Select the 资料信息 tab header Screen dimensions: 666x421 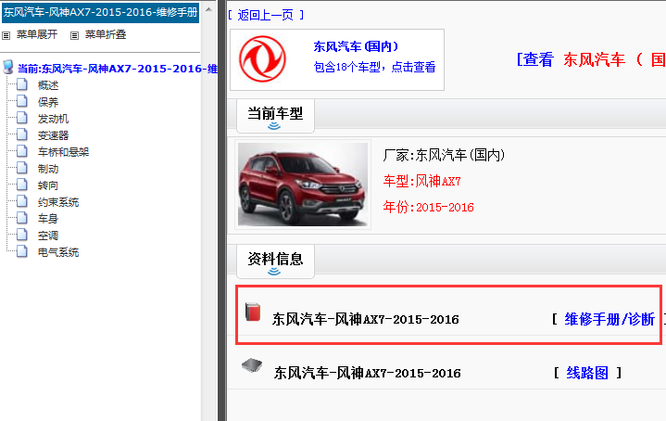click(x=275, y=262)
